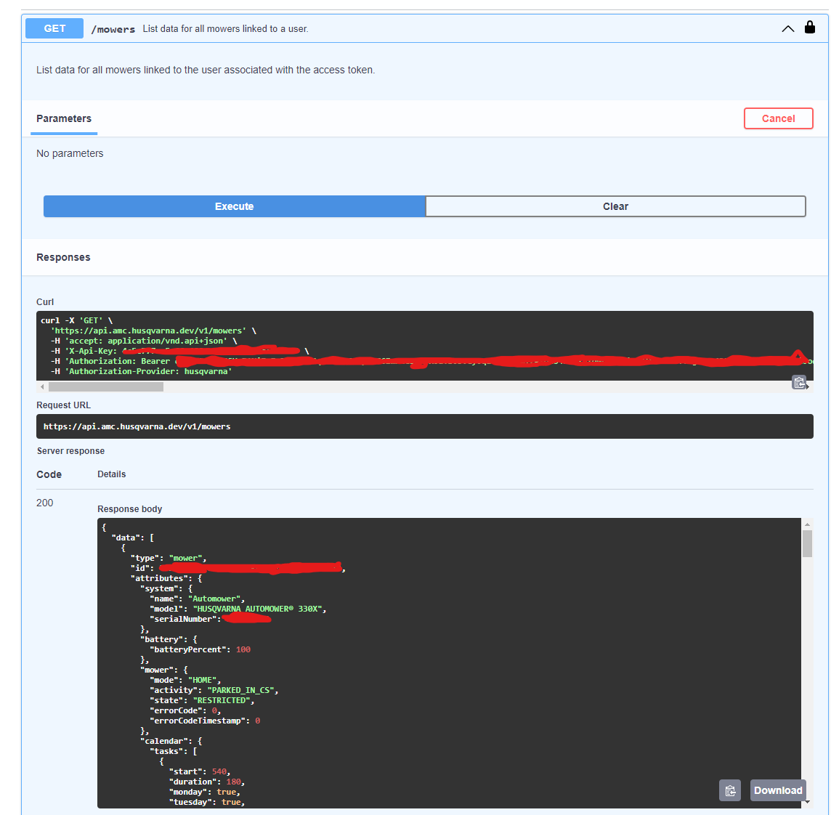Click the response body scroll-up arrow
831x815 pixels.
[x=807, y=524]
